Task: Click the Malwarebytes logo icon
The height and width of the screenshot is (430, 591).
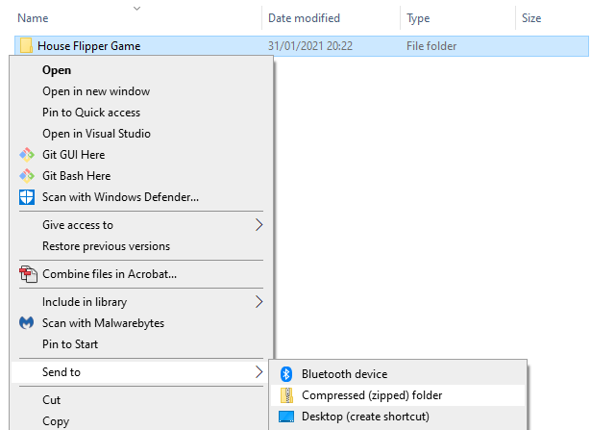Action: pos(26,323)
